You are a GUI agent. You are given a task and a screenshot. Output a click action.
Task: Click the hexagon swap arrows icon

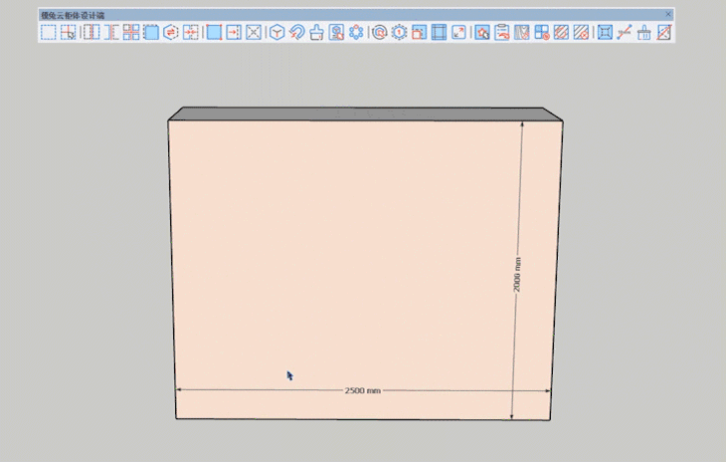click(170, 32)
